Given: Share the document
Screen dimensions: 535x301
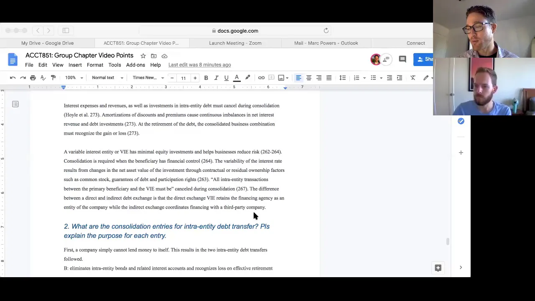Looking at the screenshot, I should click(x=423, y=59).
